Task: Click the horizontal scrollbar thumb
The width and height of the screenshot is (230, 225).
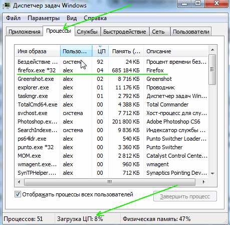Action: [x=110, y=182]
